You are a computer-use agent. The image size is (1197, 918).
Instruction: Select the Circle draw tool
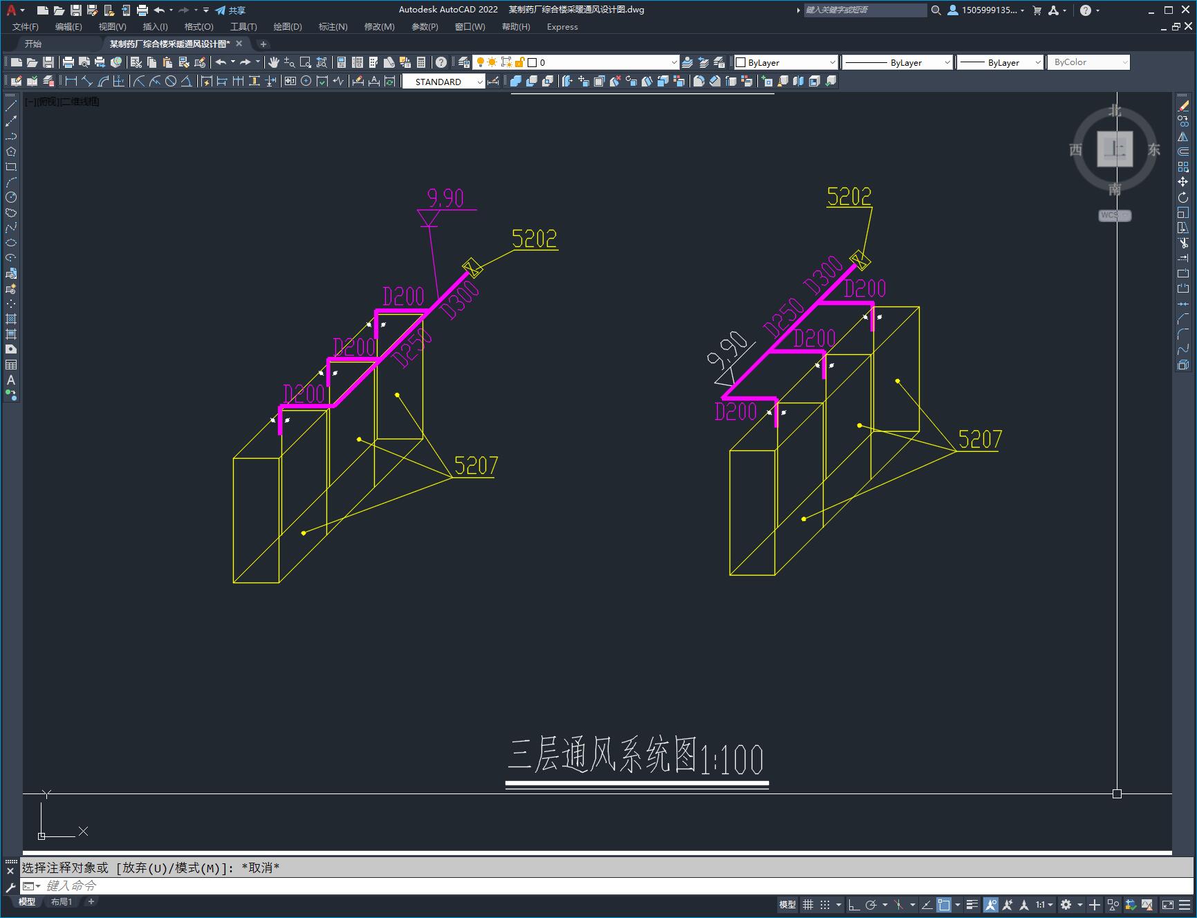tap(11, 197)
